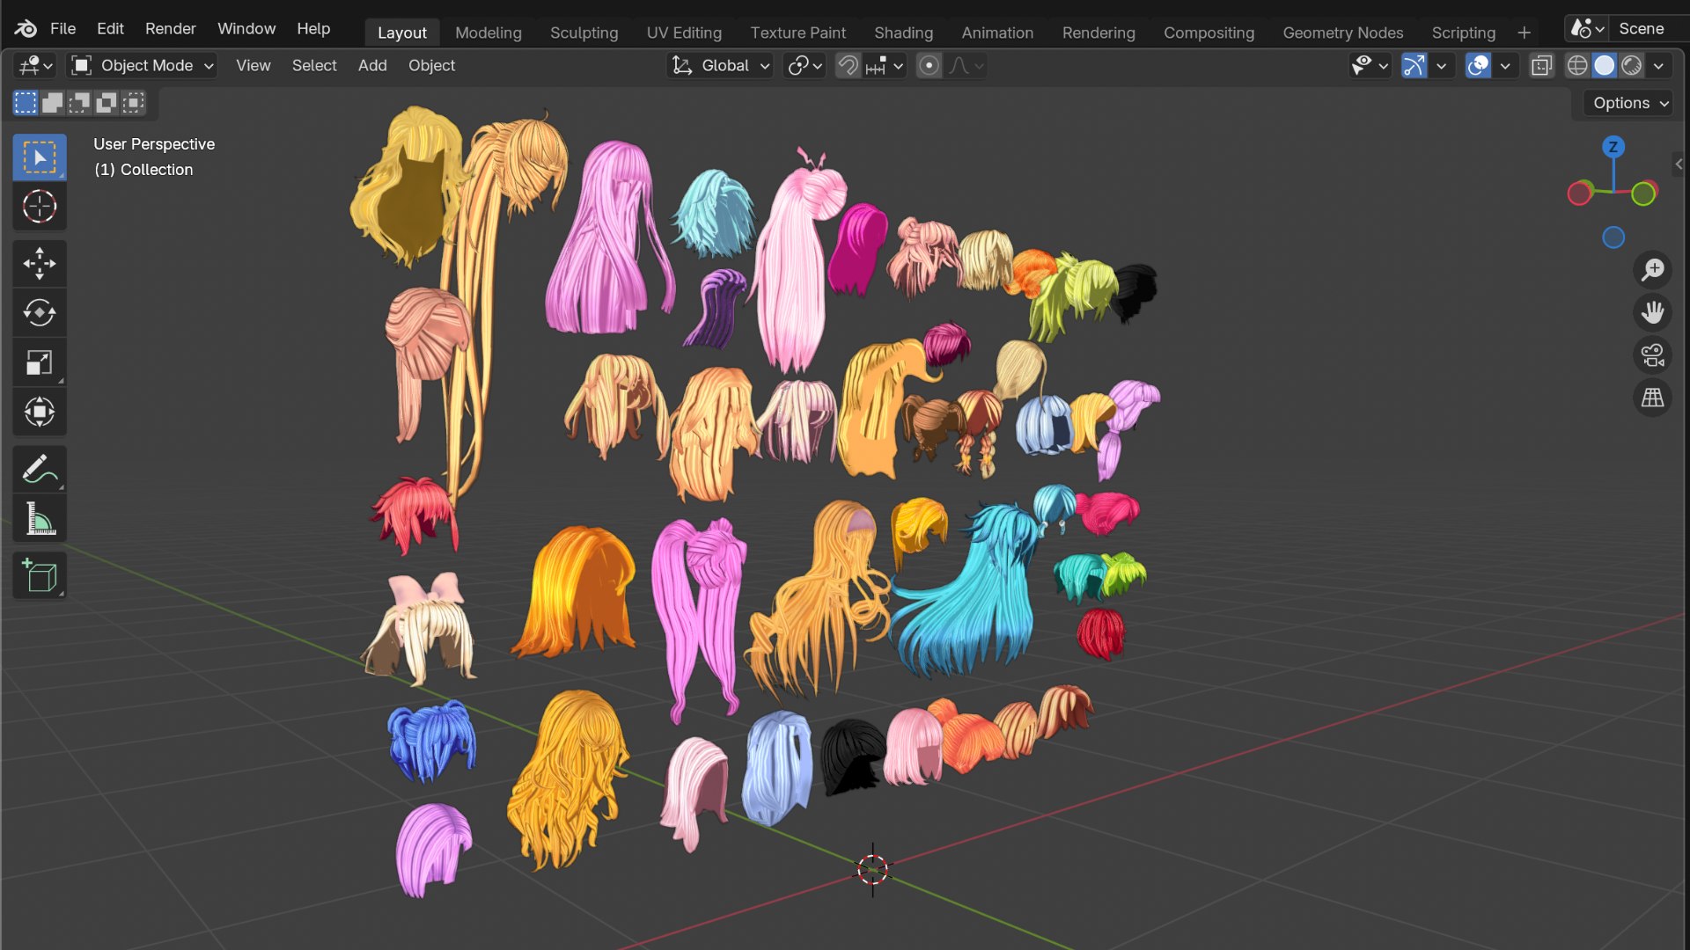Select the Select Box tool
This screenshot has height=950, width=1690.
coord(40,157)
